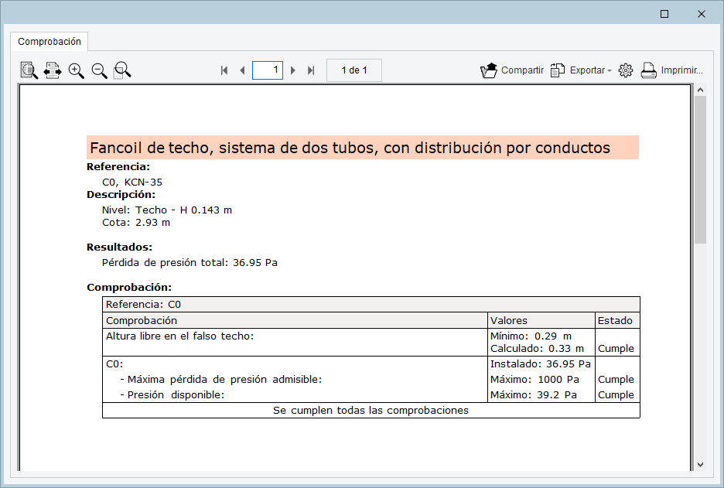Click the scrollbar up arrow
The height and width of the screenshot is (488, 724).
(700, 90)
